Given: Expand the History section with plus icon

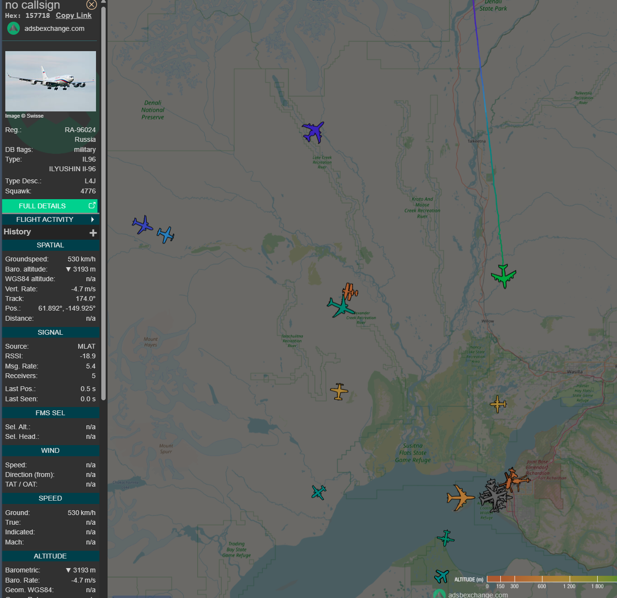Looking at the screenshot, I should [x=93, y=233].
